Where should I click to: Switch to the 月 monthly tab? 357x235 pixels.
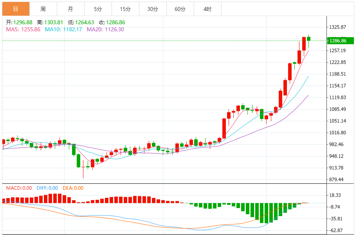pyautogui.click(x=70, y=9)
